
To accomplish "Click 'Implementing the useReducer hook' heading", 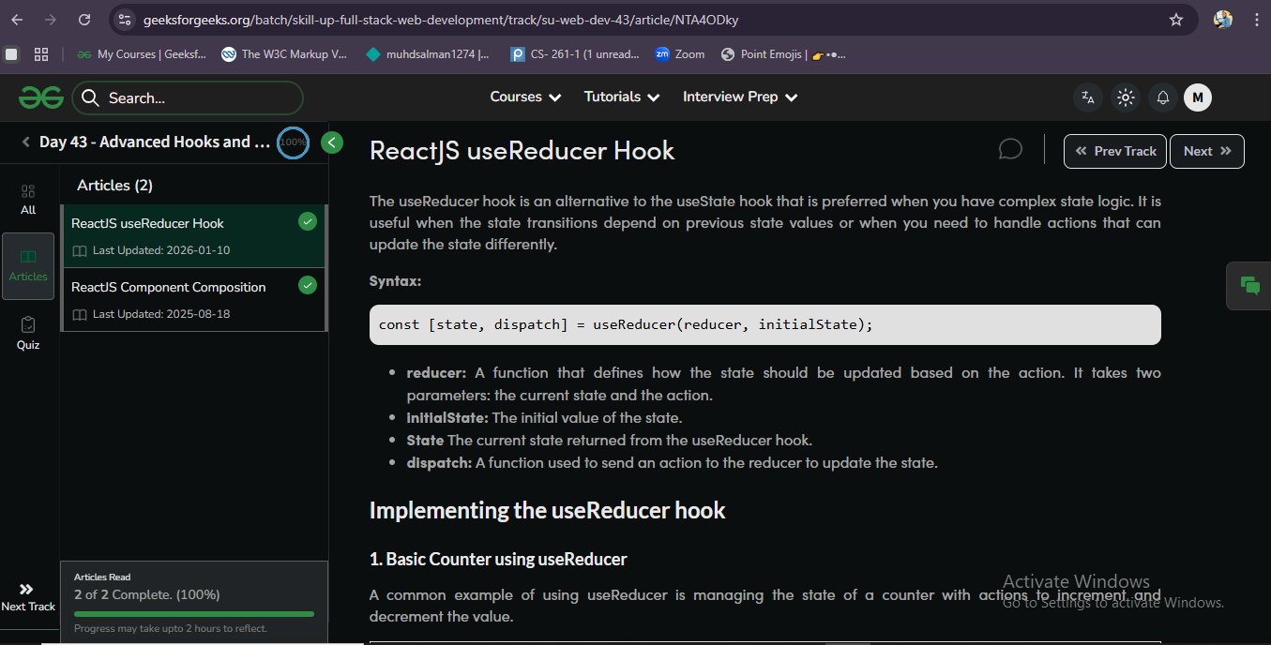I will click(x=548, y=511).
